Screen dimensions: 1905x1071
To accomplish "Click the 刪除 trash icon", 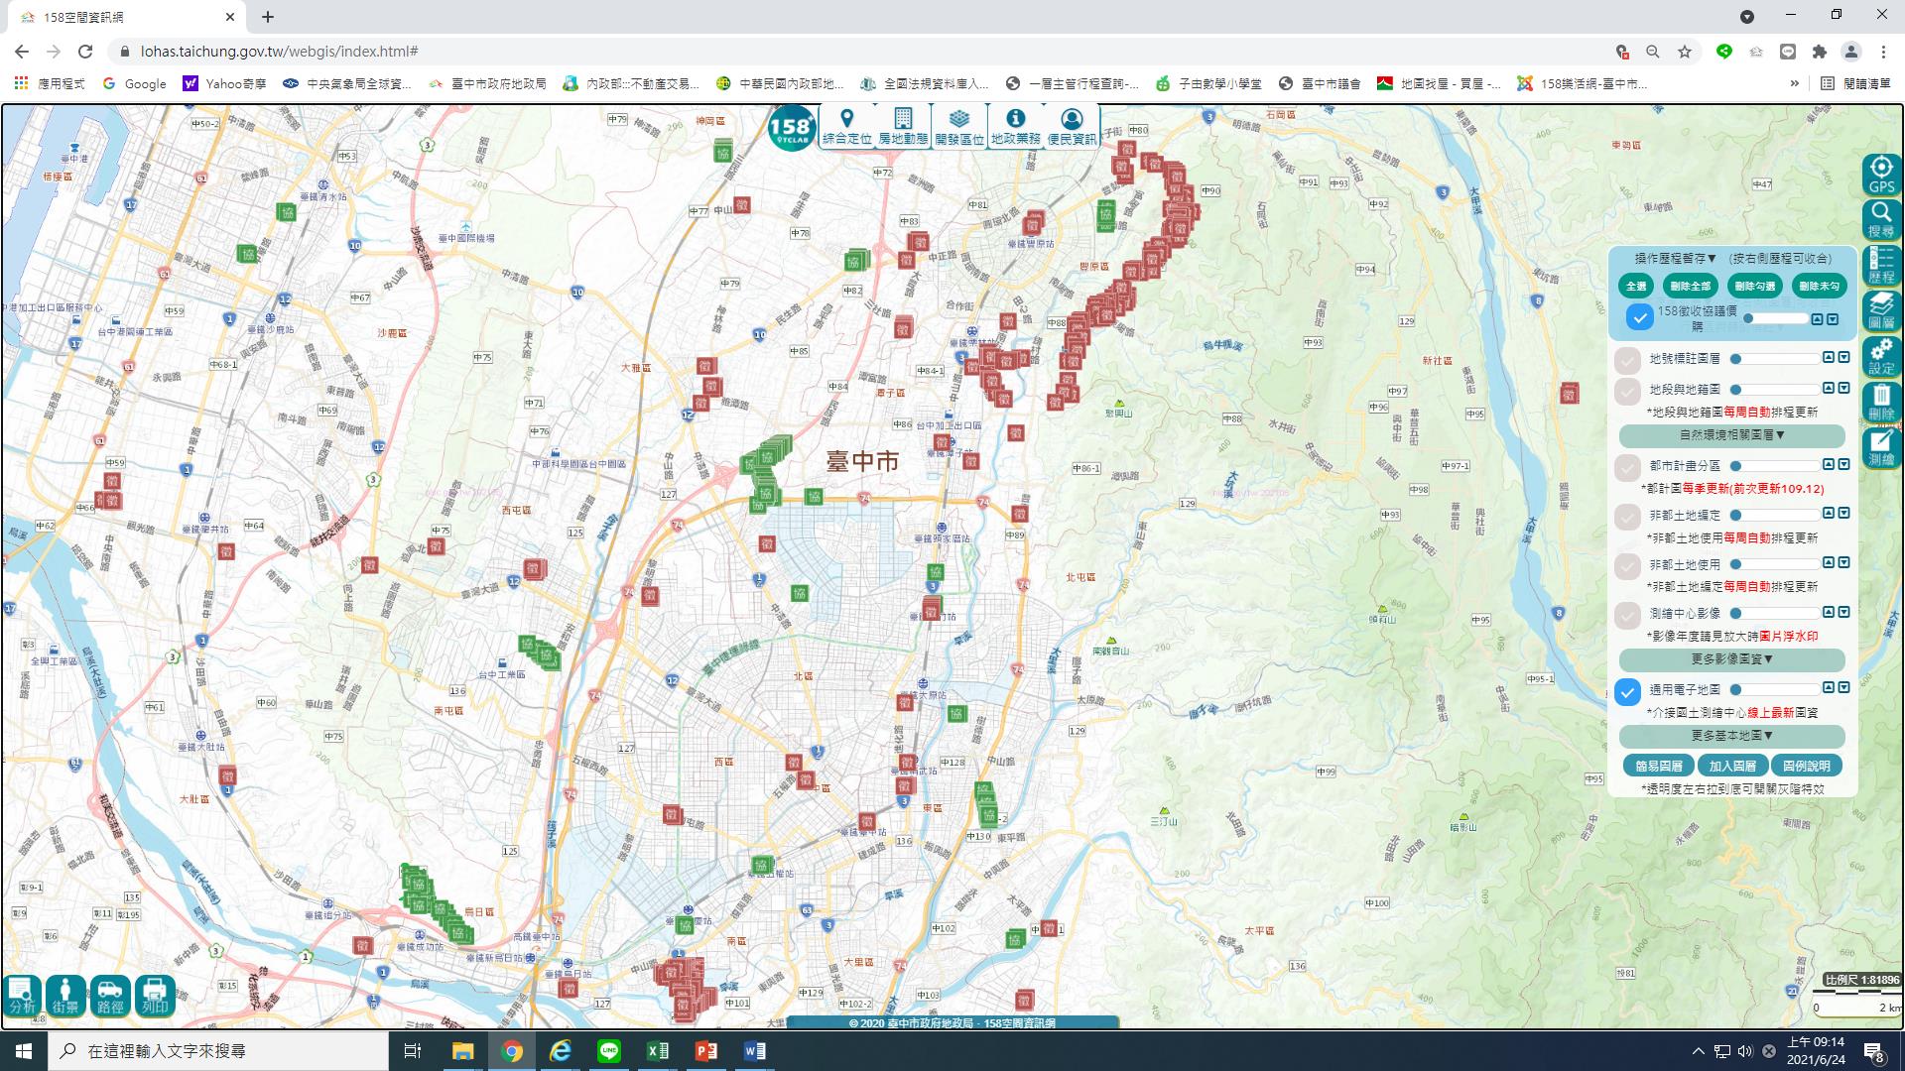I will pyautogui.click(x=1881, y=402).
